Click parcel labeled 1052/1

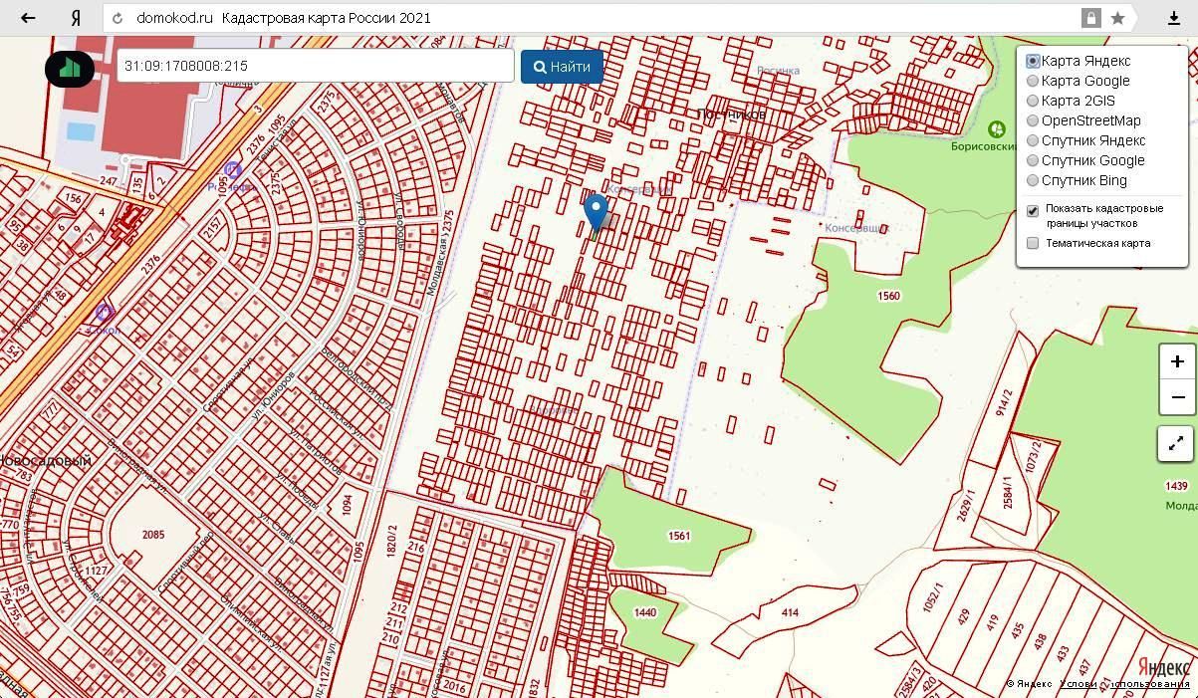coord(933,597)
